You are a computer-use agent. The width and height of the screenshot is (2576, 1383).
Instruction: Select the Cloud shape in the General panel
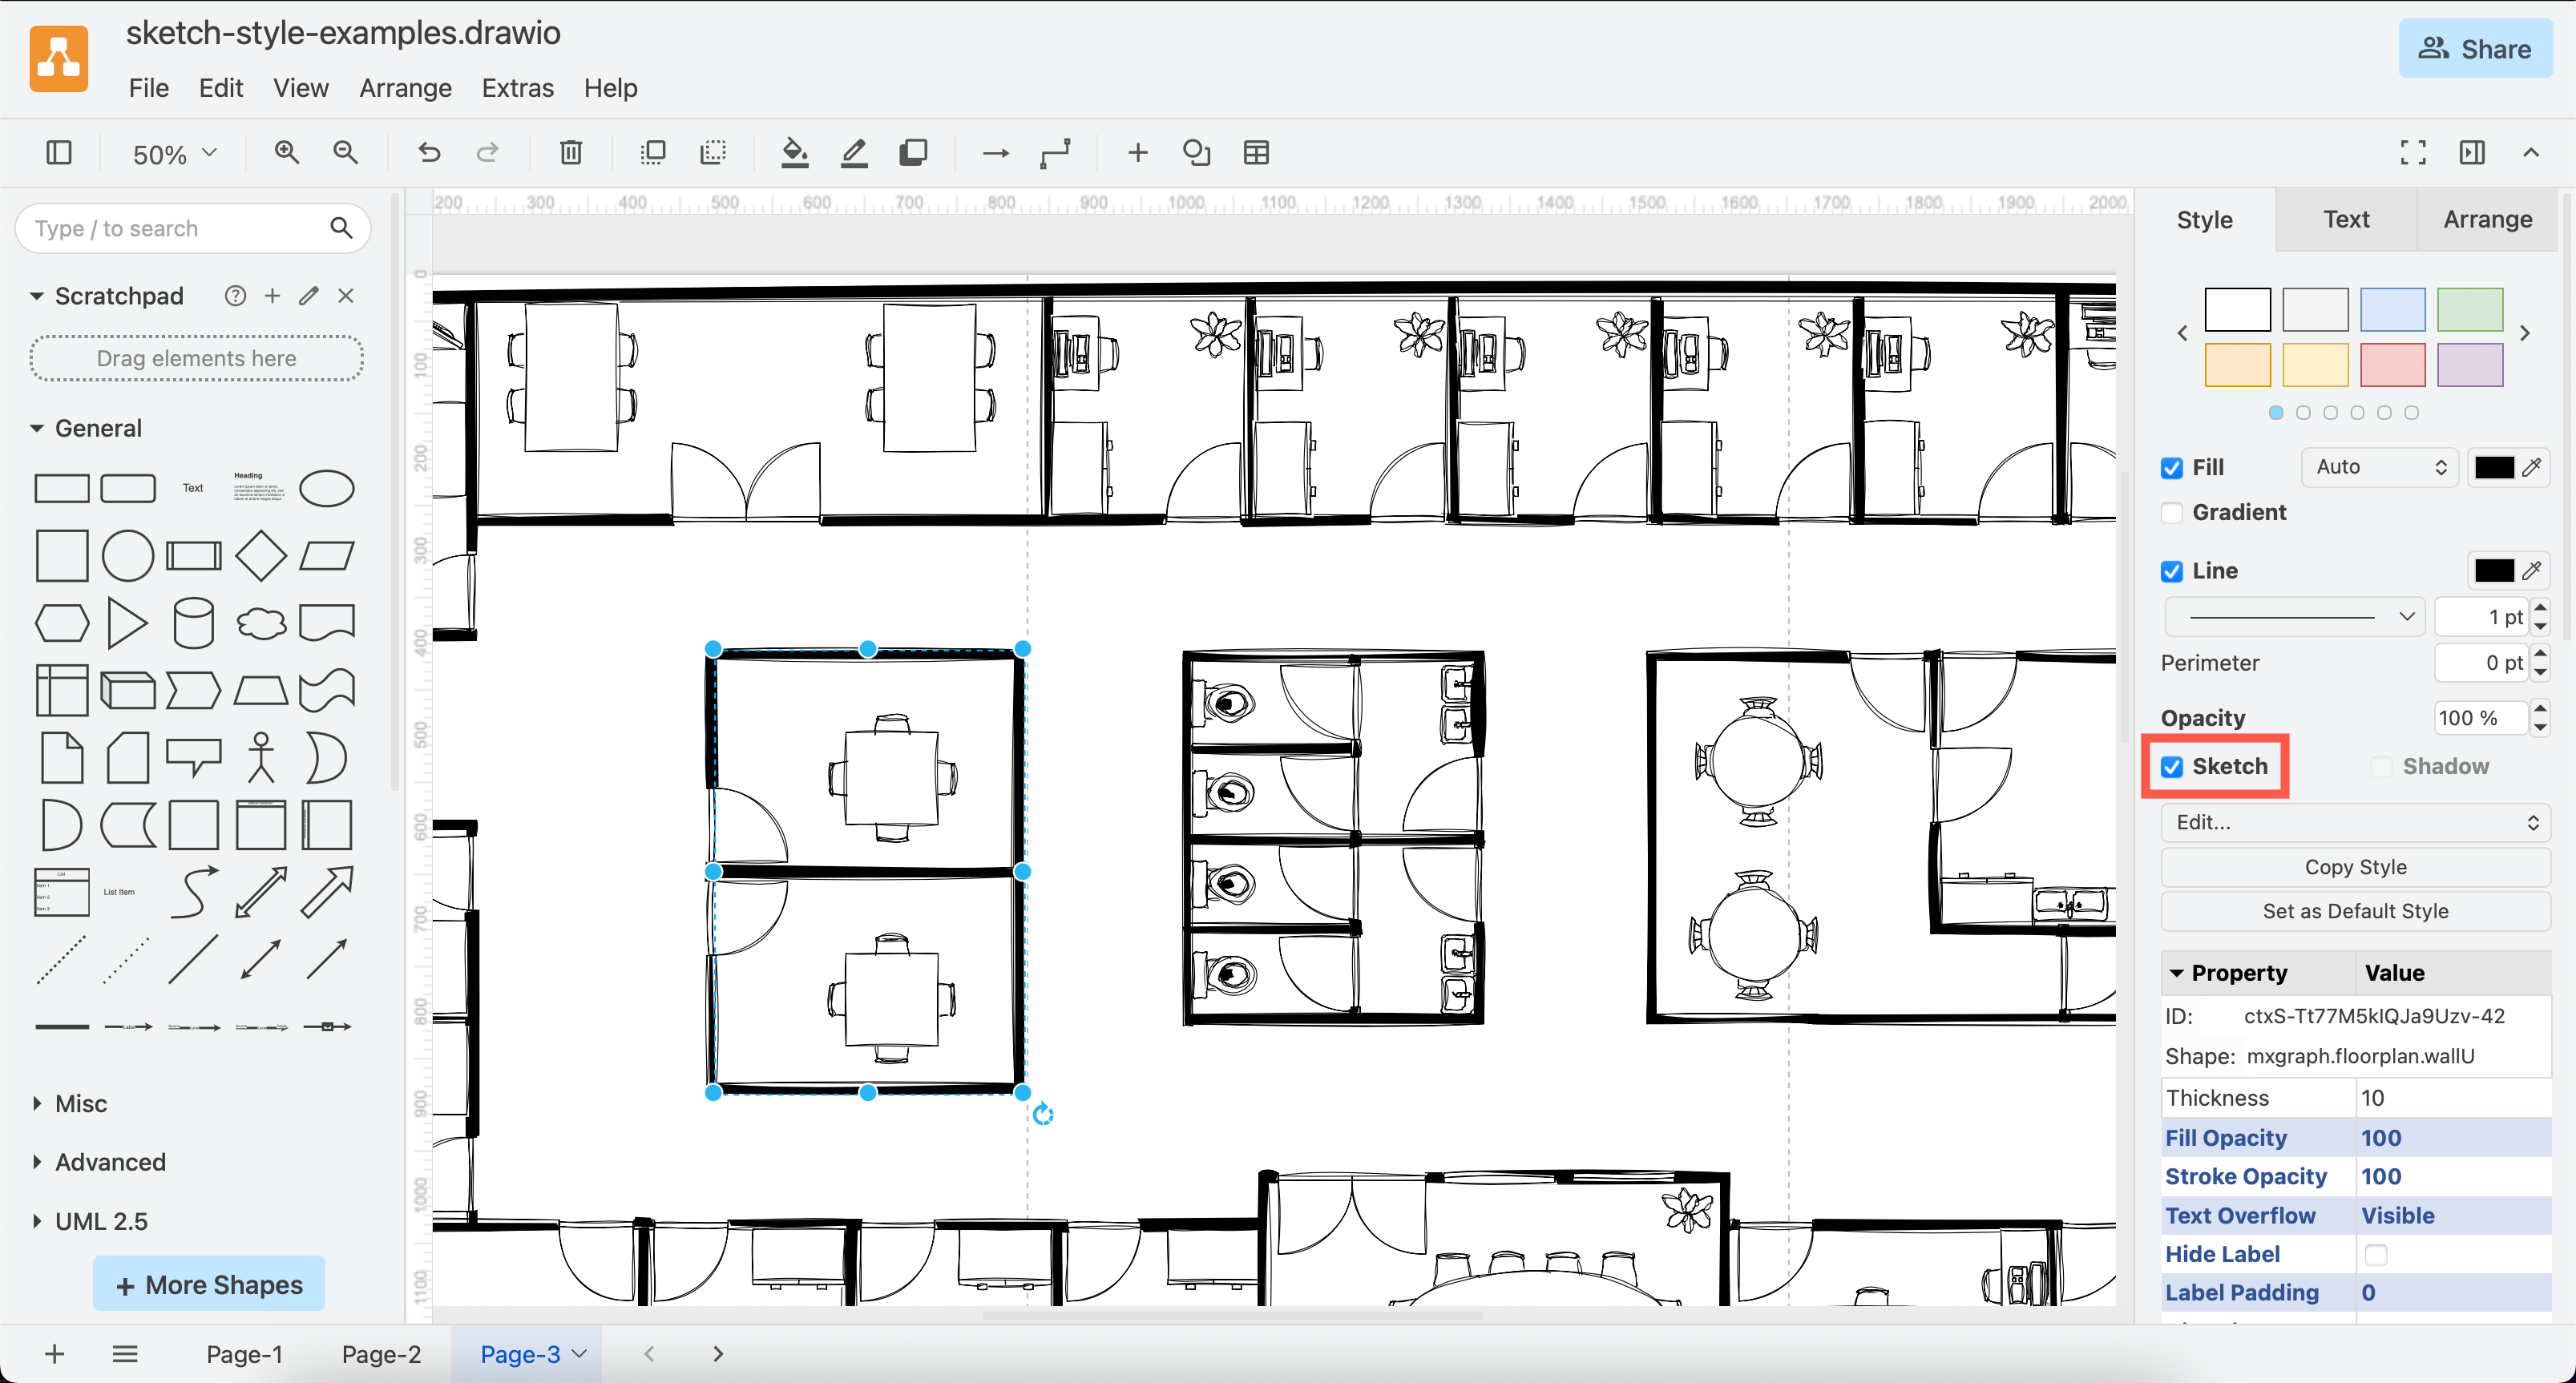point(260,622)
